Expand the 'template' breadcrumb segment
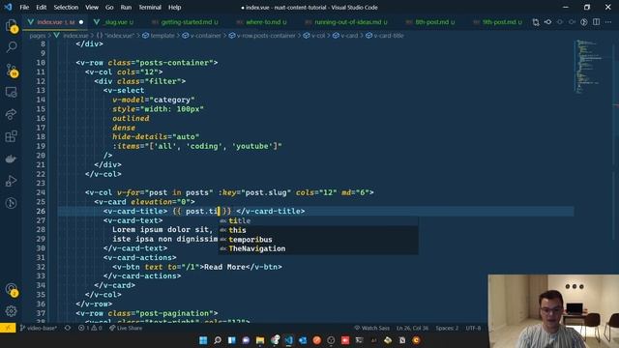The height and width of the screenshot is (348, 619). tap(162, 36)
